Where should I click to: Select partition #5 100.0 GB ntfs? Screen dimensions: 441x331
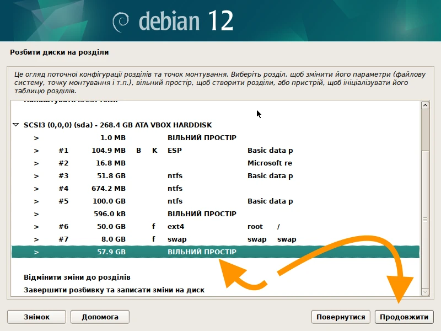pyautogui.click(x=216, y=201)
